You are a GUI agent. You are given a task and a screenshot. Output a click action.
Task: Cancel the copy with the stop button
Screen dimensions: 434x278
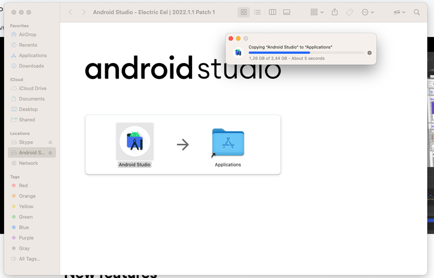[x=369, y=53]
